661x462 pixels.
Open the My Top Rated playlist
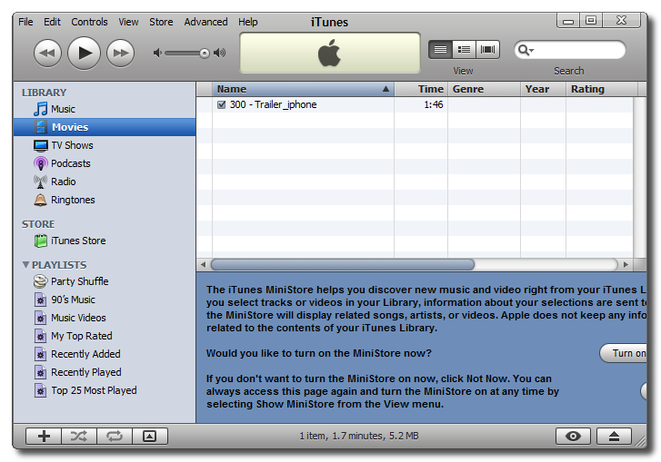[x=105, y=336]
